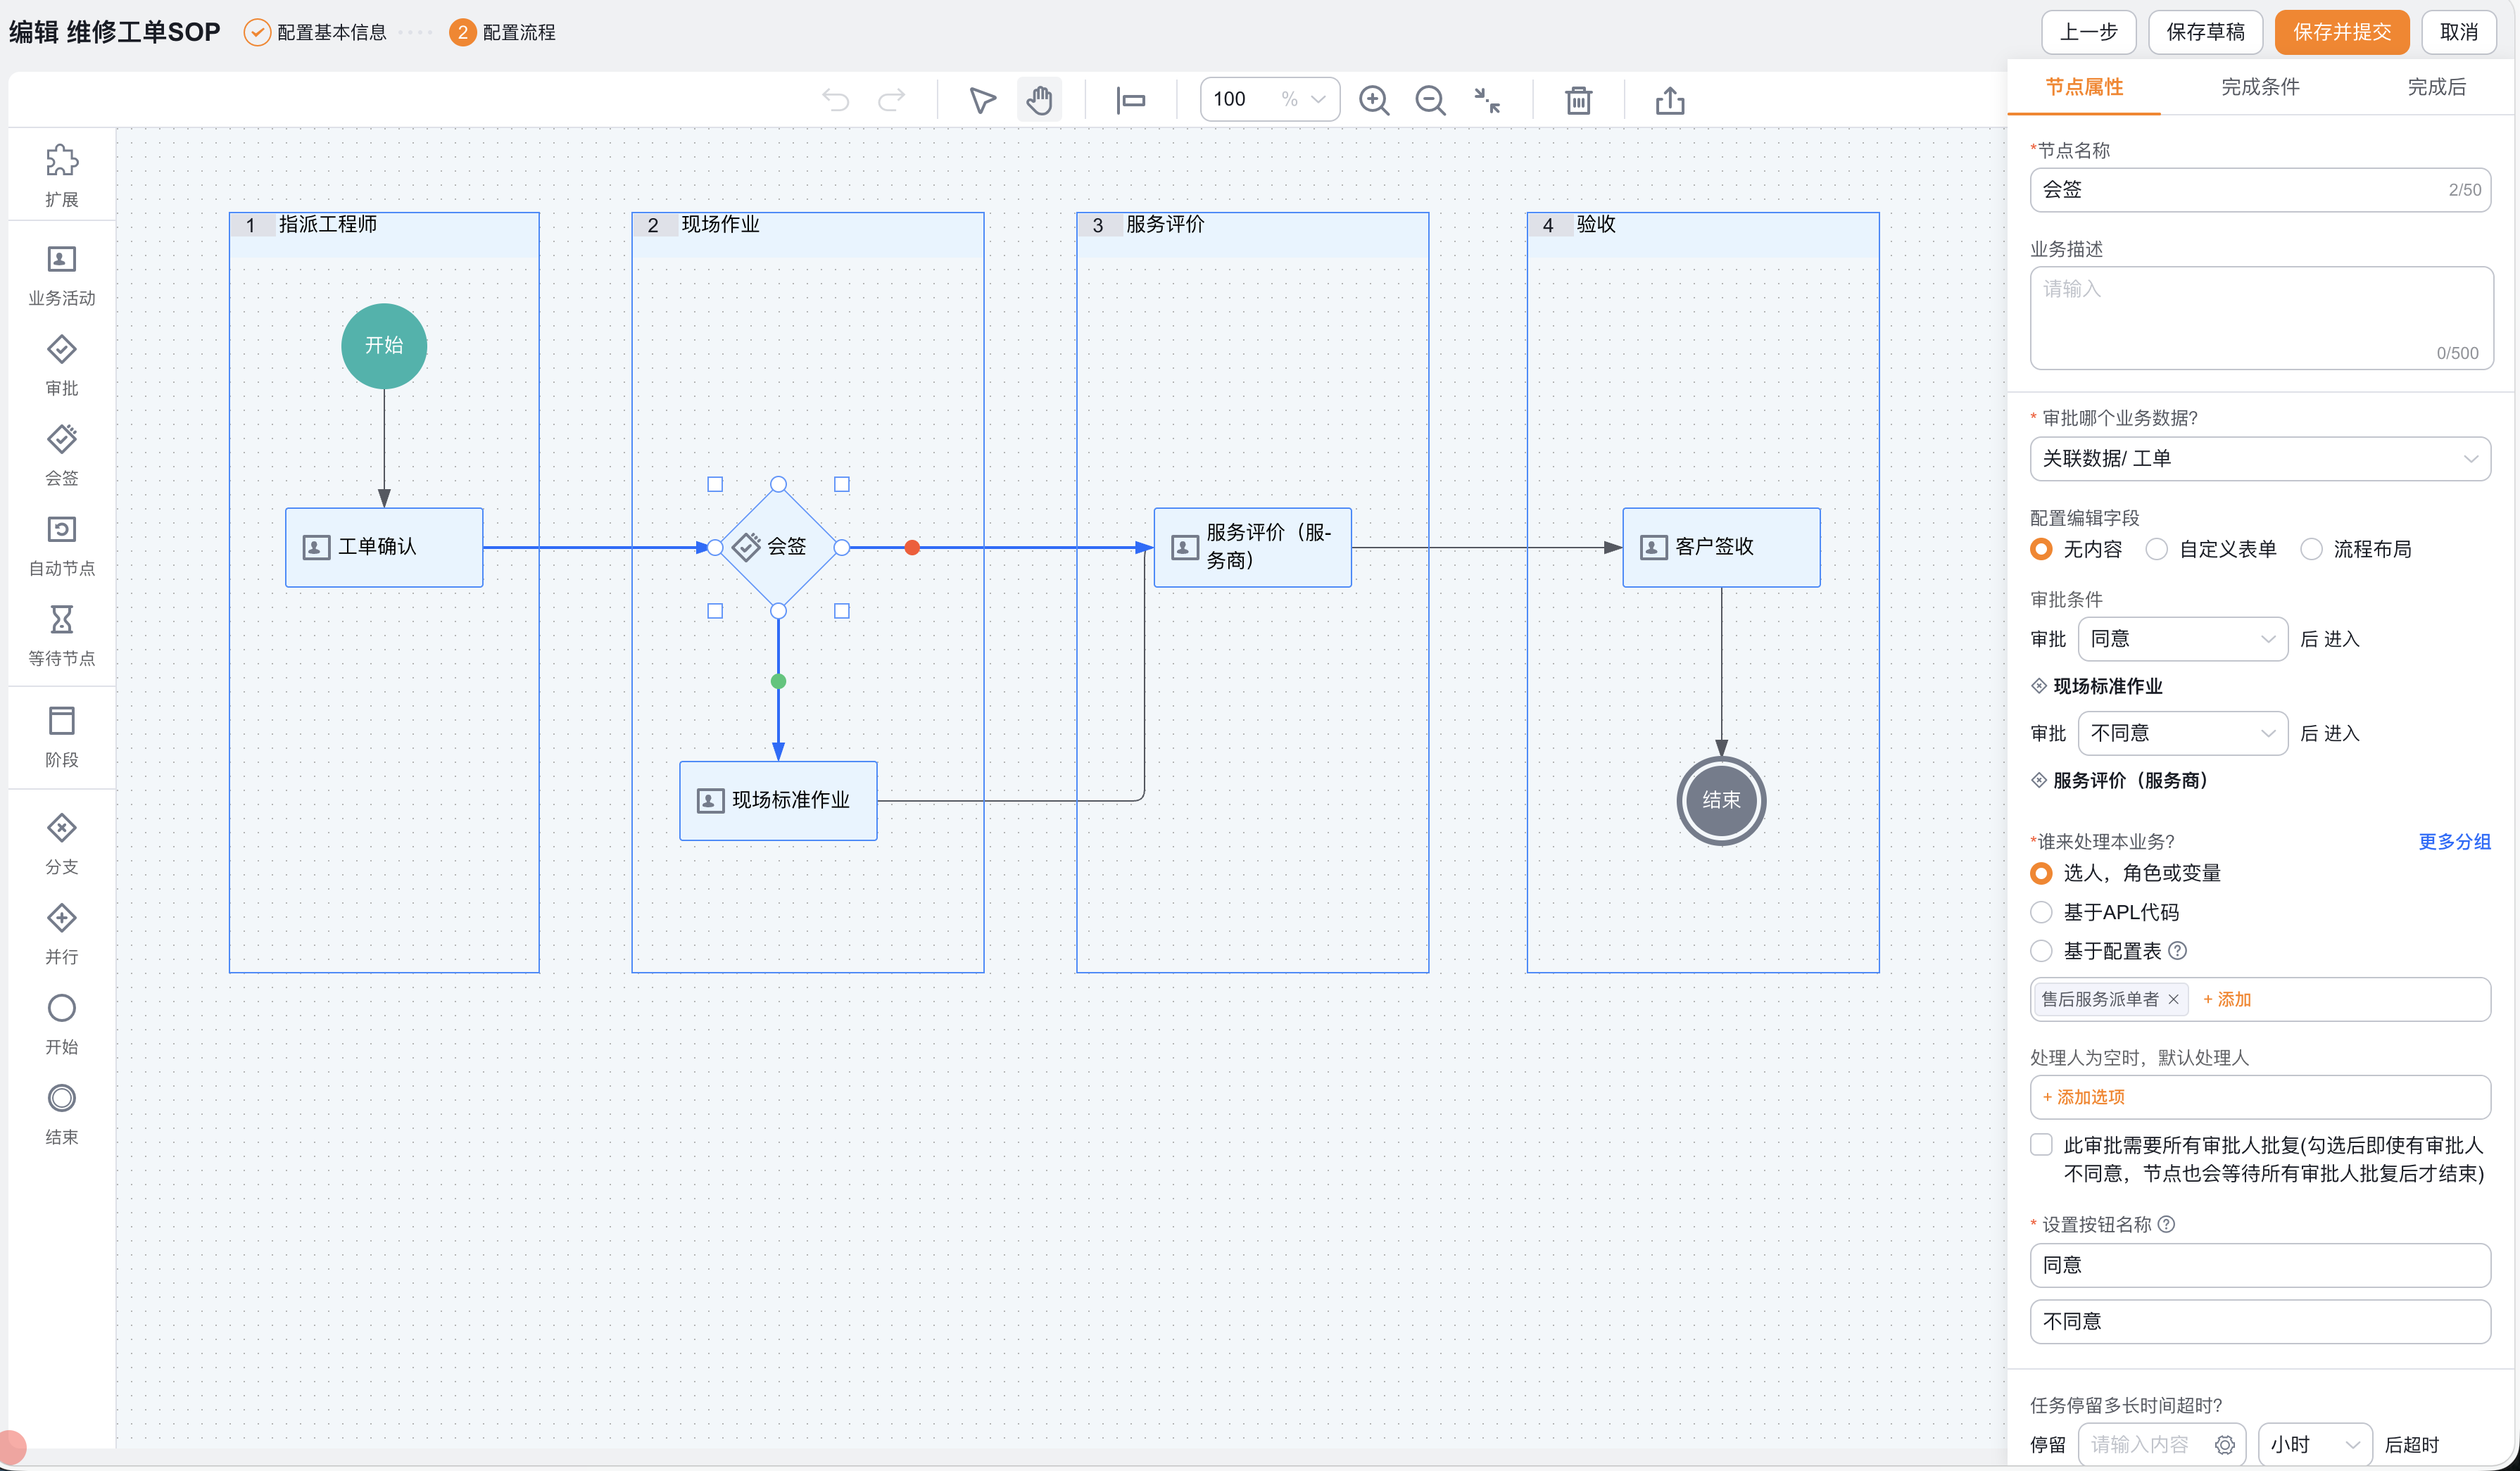2520x1471 pixels.
Task: Open the 不同意 approval condition dropdown
Action: (2182, 733)
